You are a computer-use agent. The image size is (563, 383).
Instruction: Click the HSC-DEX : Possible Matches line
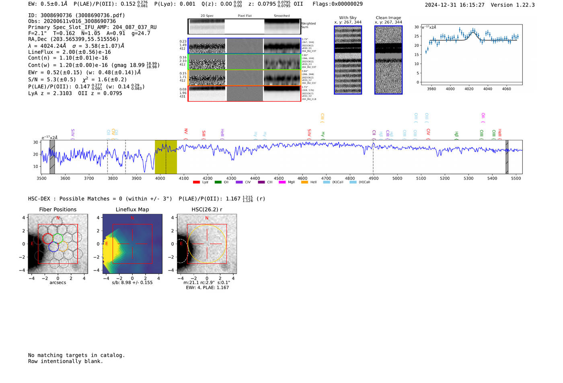[x=147, y=199]
